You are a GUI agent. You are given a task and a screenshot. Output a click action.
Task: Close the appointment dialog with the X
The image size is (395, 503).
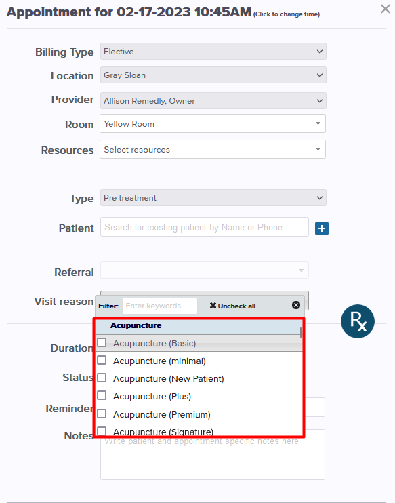click(385, 9)
